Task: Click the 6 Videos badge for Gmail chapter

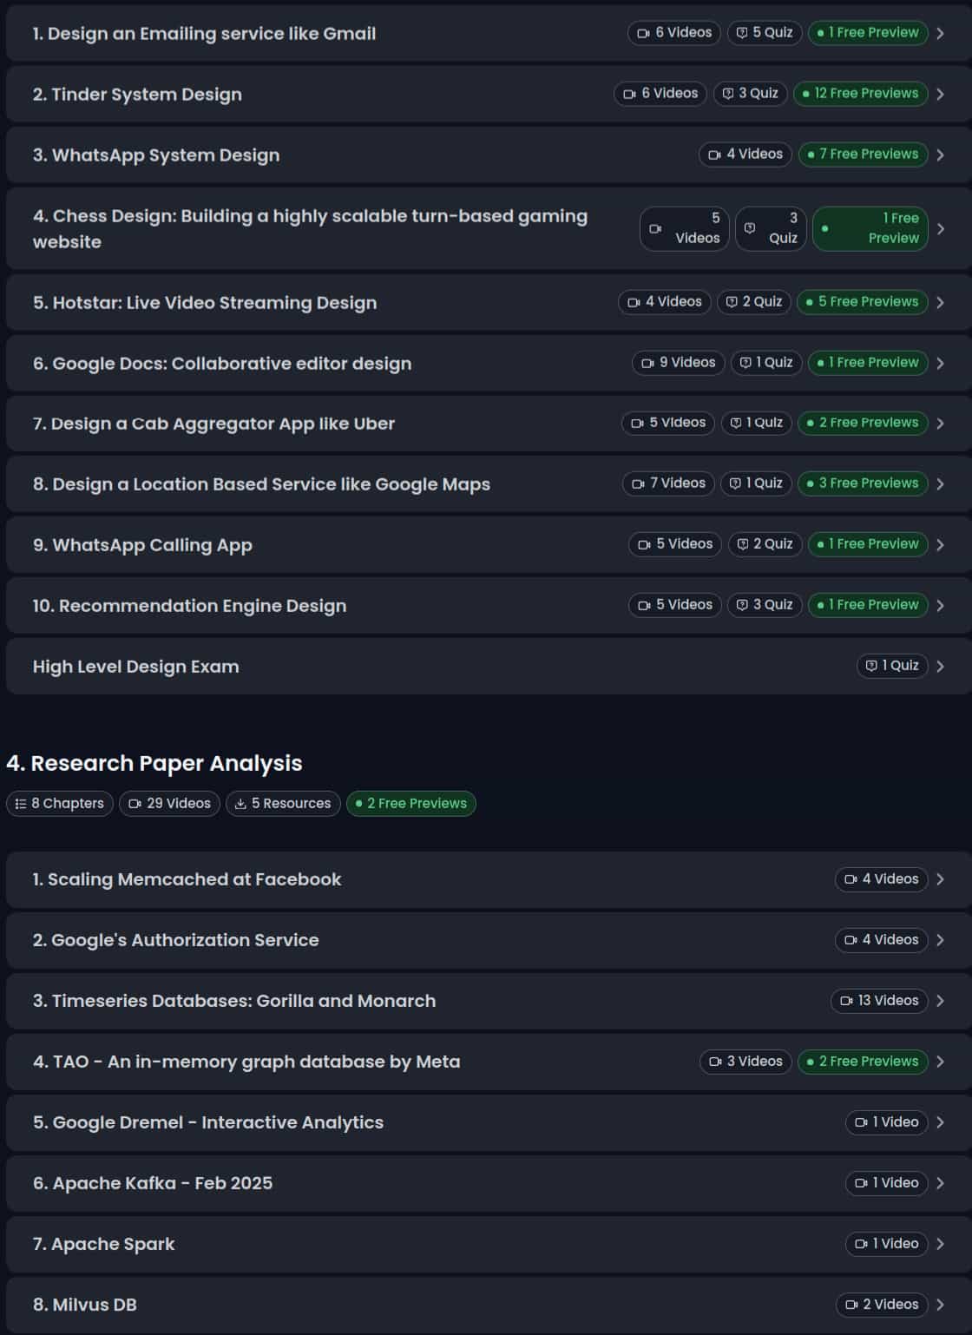Action: point(674,33)
